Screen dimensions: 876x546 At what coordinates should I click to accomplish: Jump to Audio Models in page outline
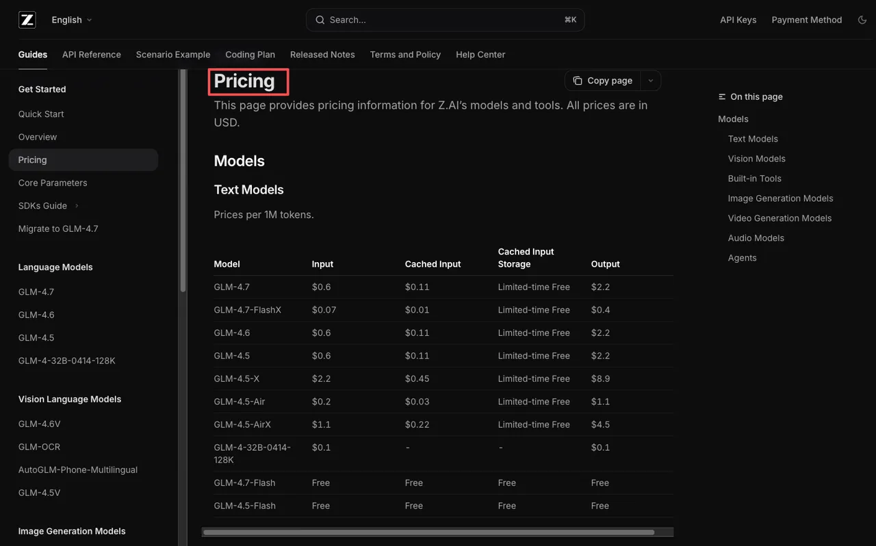[x=756, y=238]
